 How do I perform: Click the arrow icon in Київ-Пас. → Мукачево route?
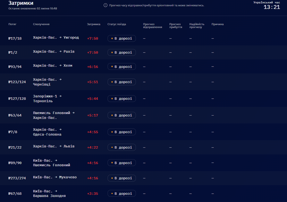coord(56,177)
